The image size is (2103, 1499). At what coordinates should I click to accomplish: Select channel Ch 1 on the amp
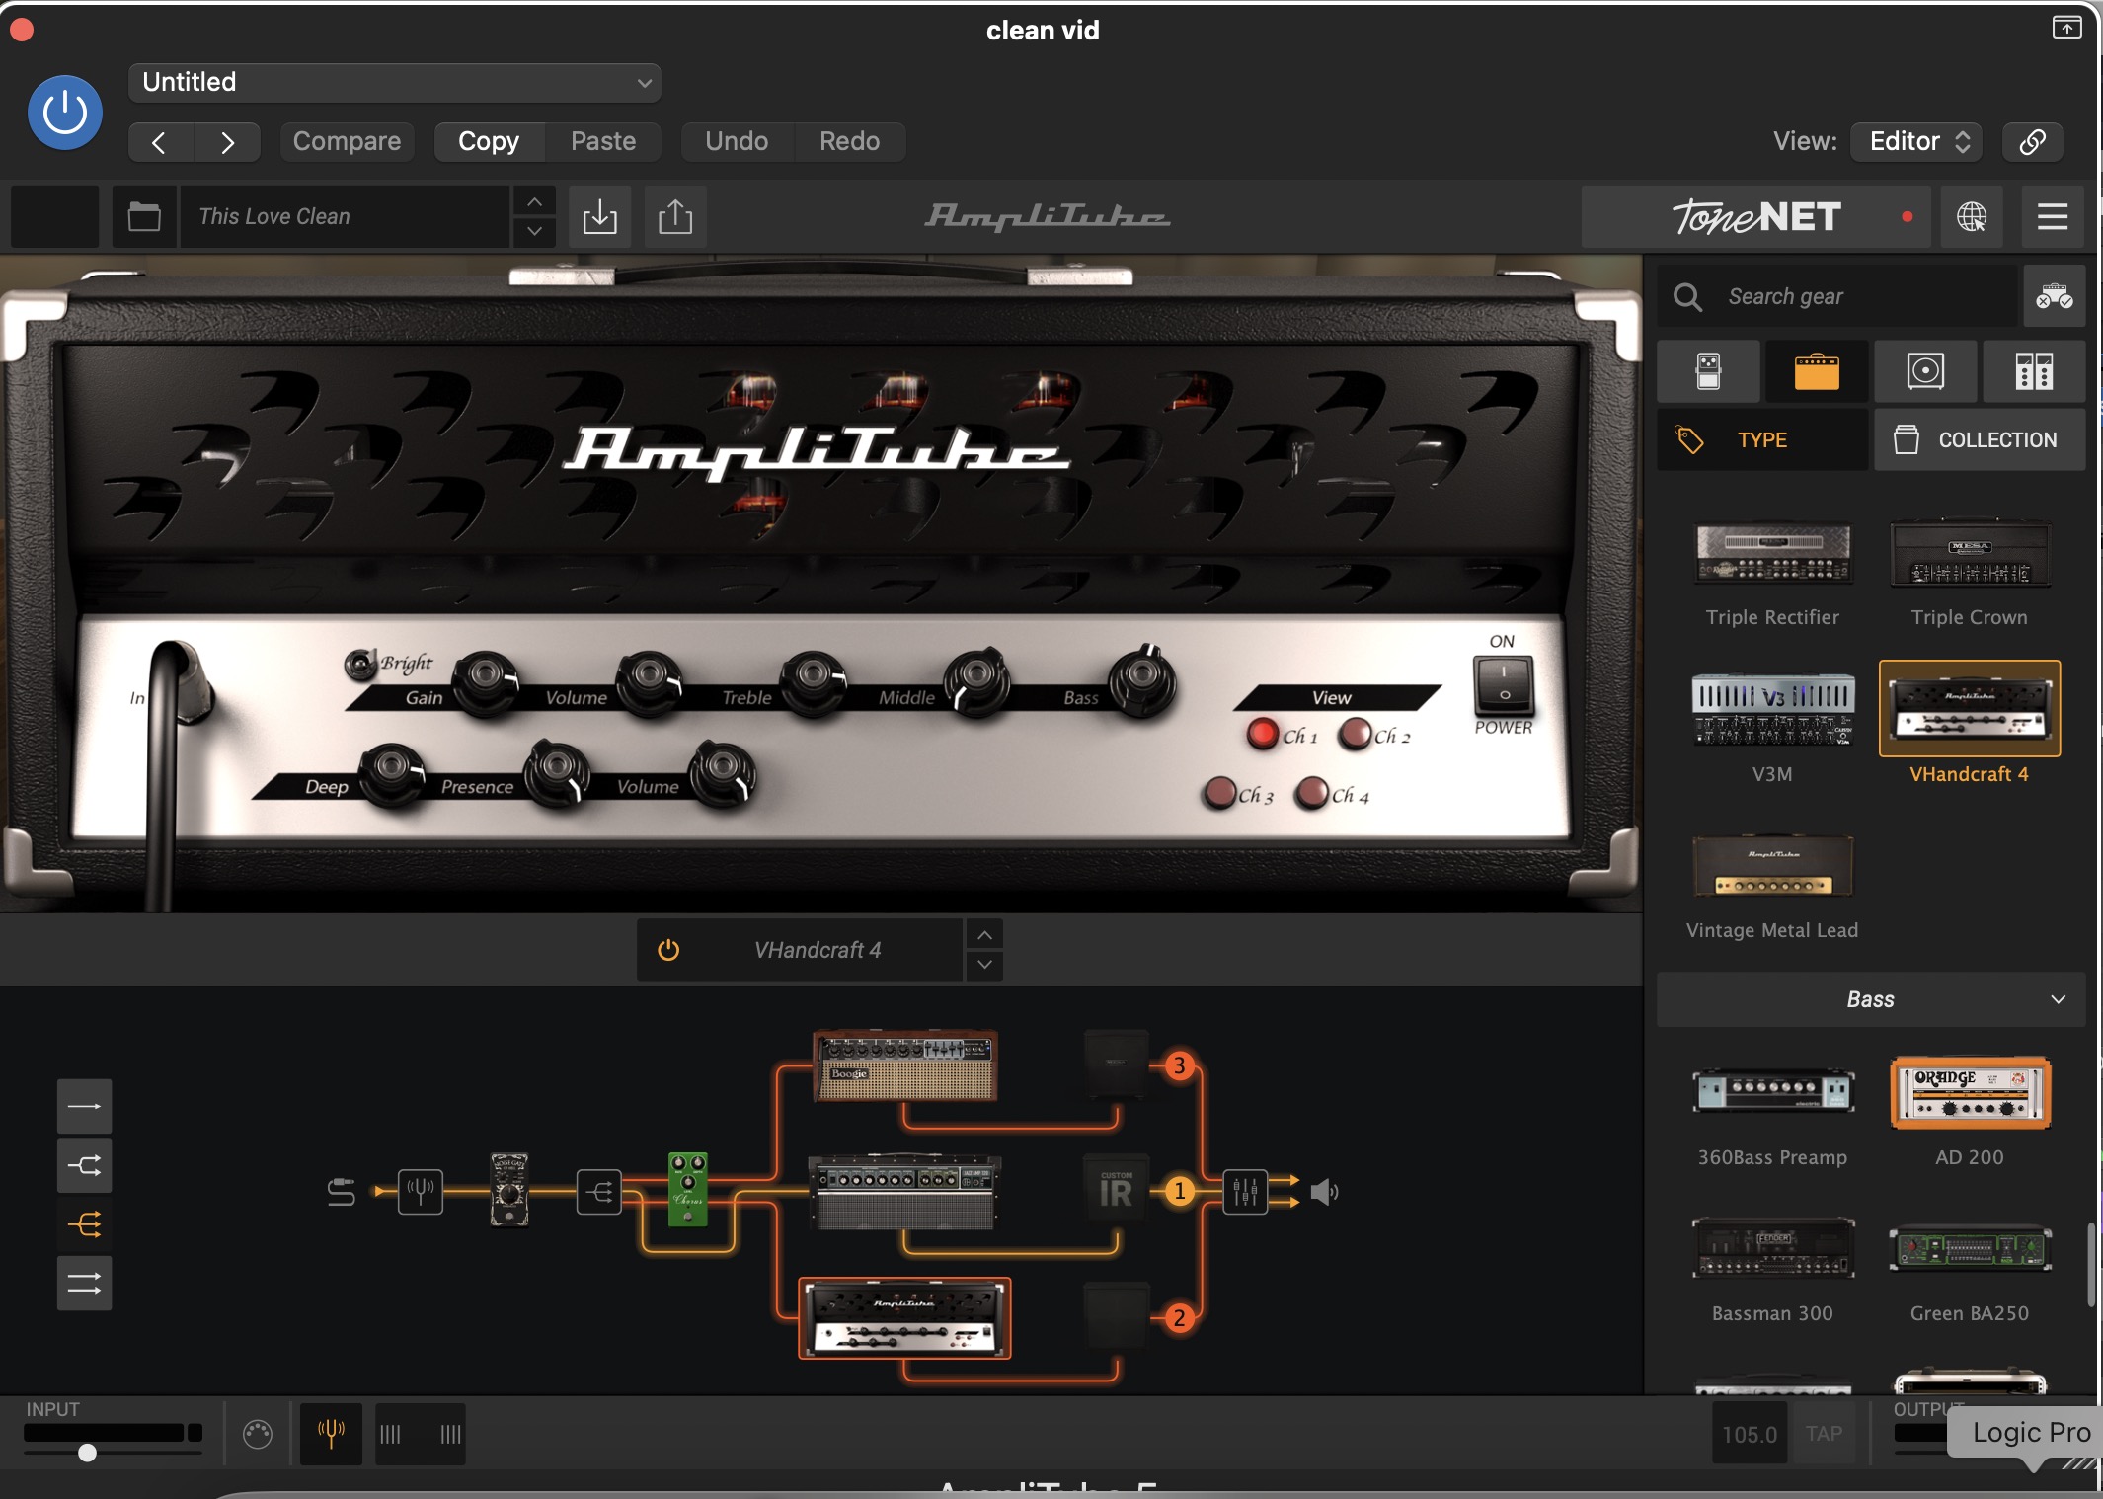click(1262, 734)
